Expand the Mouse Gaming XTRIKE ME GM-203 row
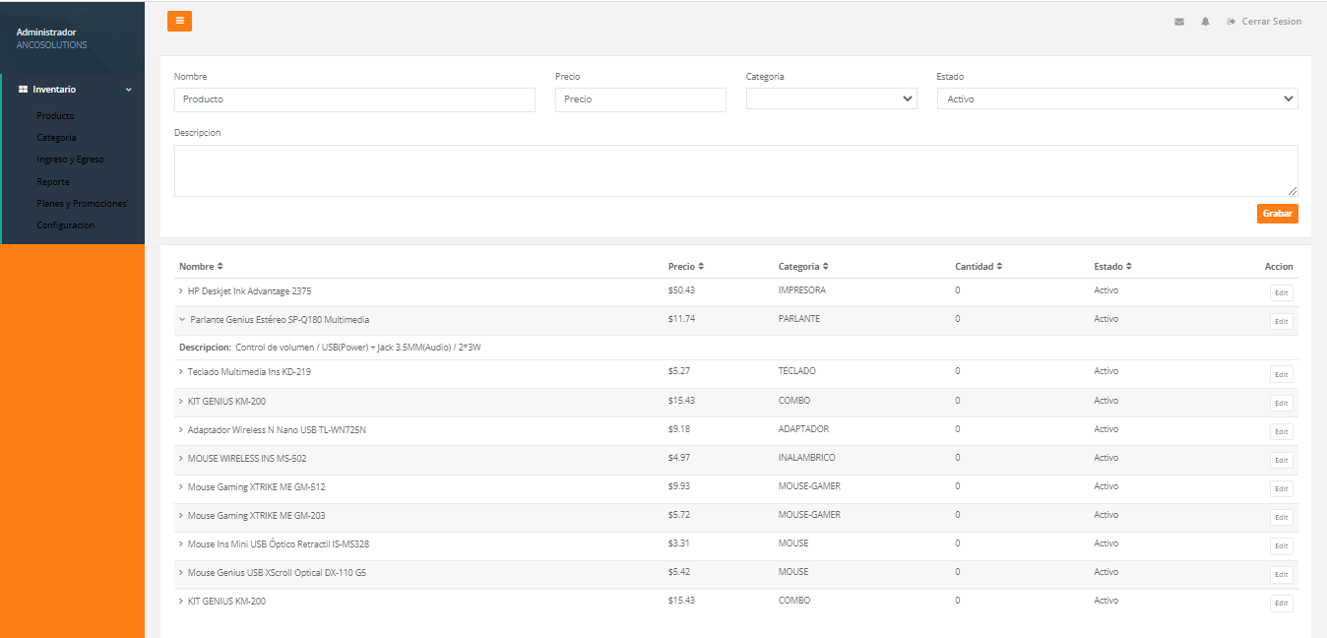Image resolution: width=1327 pixels, height=638 pixels. (x=181, y=516)
